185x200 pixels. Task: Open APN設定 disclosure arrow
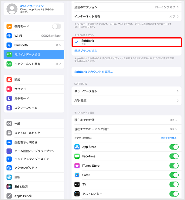178,101
